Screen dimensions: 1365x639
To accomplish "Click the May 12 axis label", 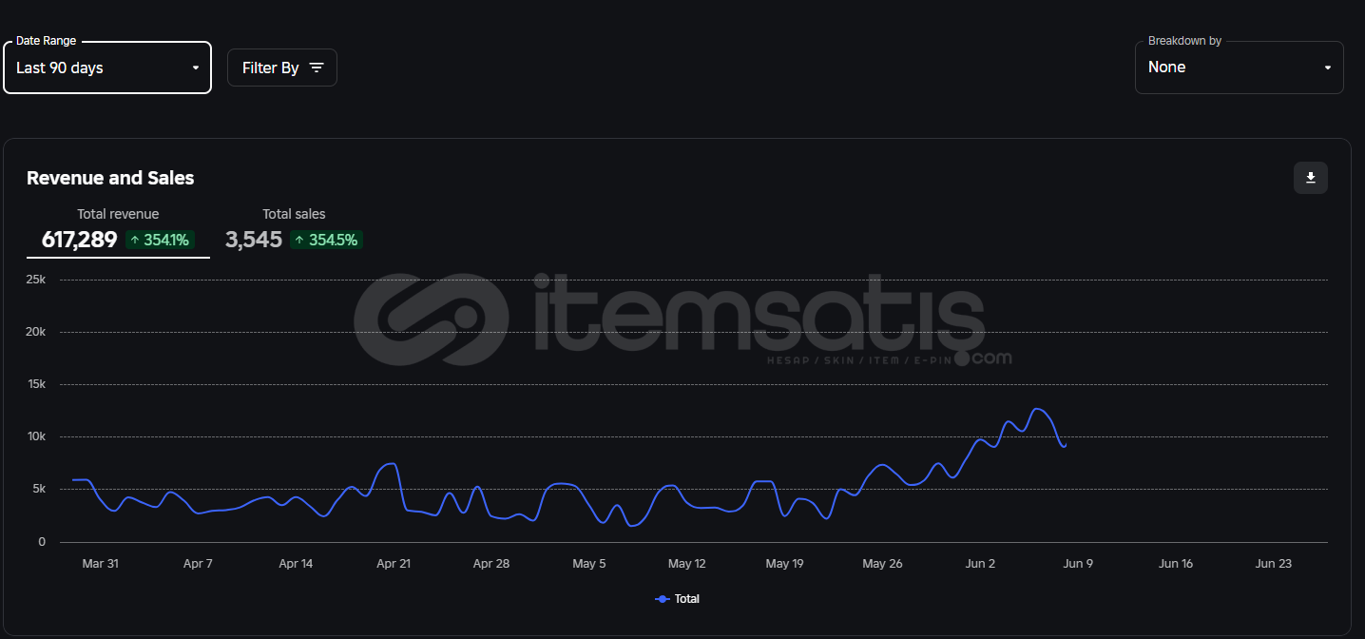I will [687, 564].
